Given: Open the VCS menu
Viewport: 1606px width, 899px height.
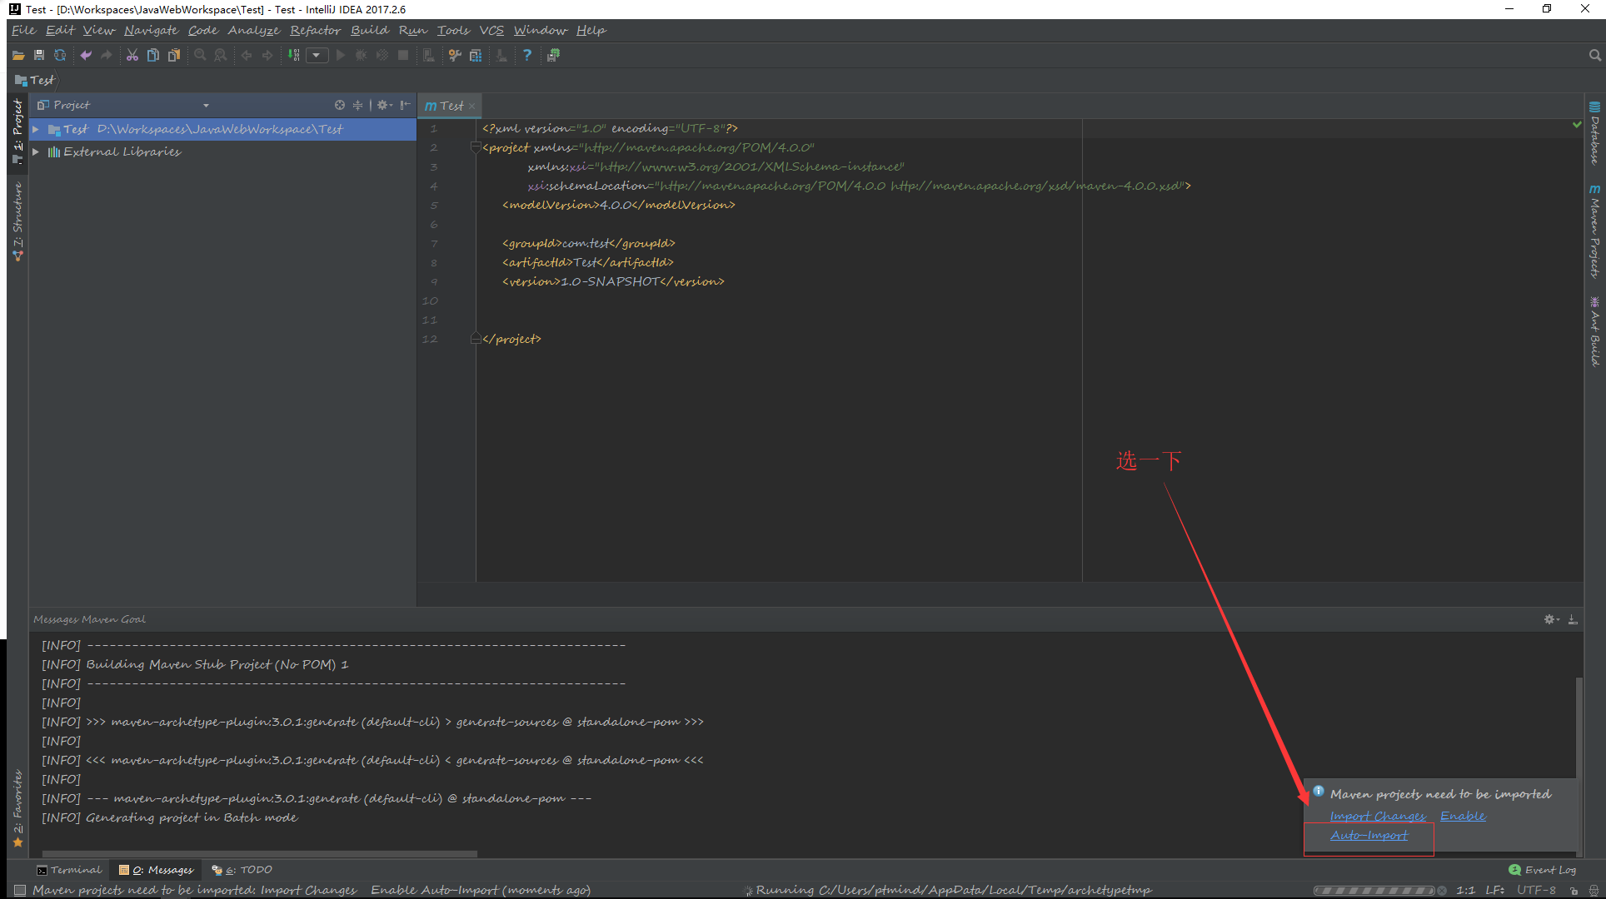Looking at the screenshot, I should click(491, 30).
